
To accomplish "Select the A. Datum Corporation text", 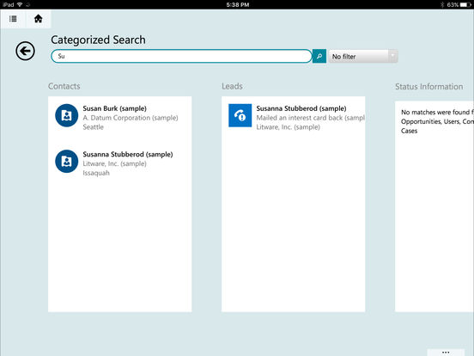I will pyautogui.click(x=131, y=118).
